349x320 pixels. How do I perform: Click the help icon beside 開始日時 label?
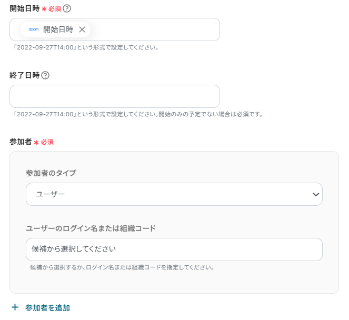point(67,8)
